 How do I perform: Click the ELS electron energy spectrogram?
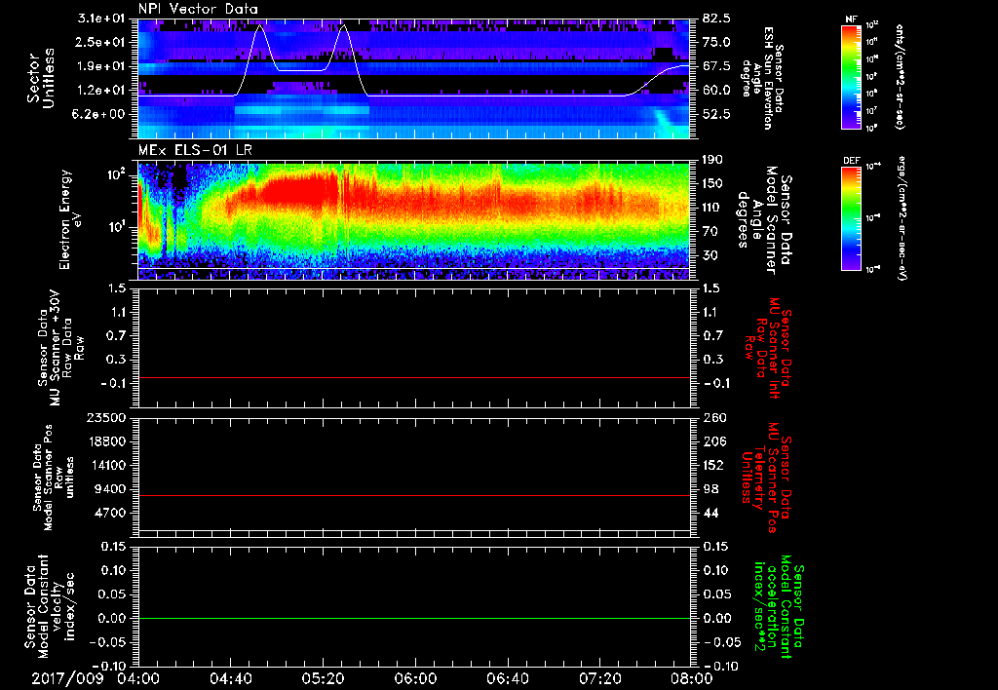click(x=413, y=220)
